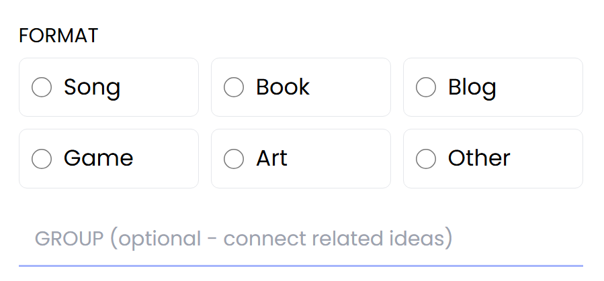Click empty area inside Book card
604x281 pixels.
coord(353,87)
